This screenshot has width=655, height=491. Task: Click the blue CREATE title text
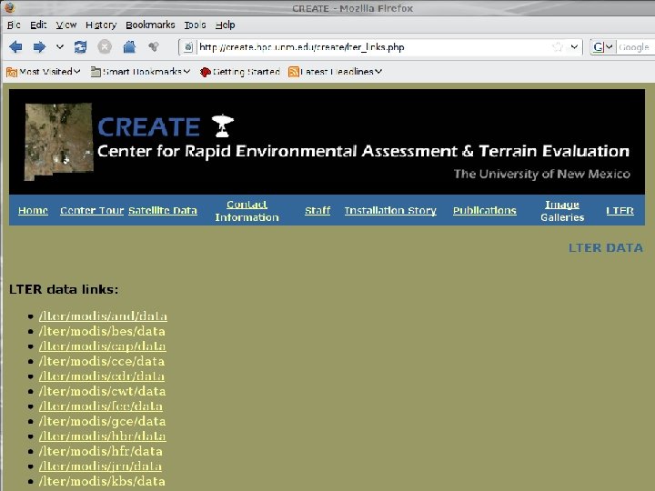tap(148, 127)
